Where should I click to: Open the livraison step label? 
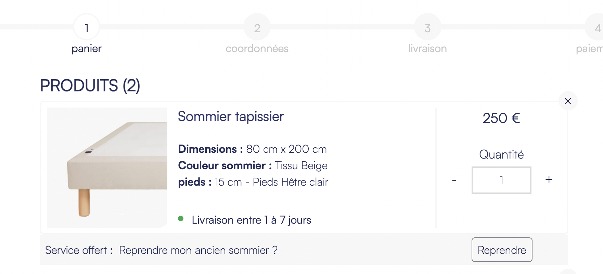coord(427,49)
